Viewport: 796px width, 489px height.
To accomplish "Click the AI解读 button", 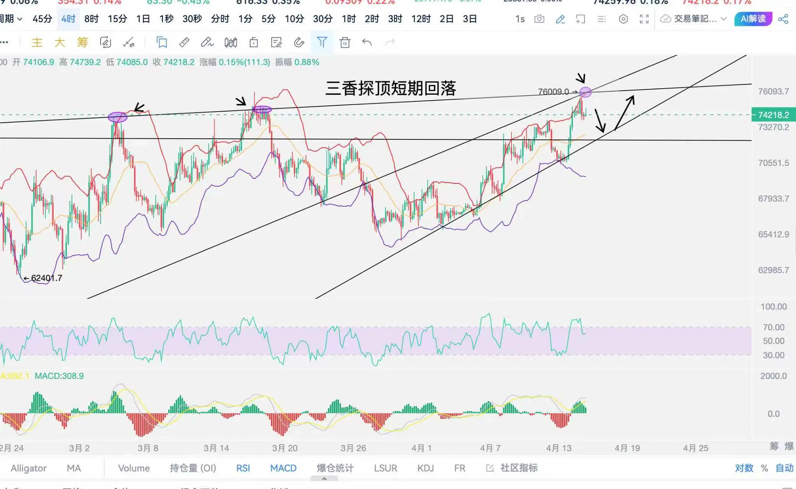I will 753,19.
